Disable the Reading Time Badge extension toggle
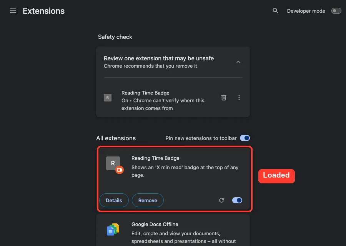Viewport: 346px width, 246px height. pos(237,200)
